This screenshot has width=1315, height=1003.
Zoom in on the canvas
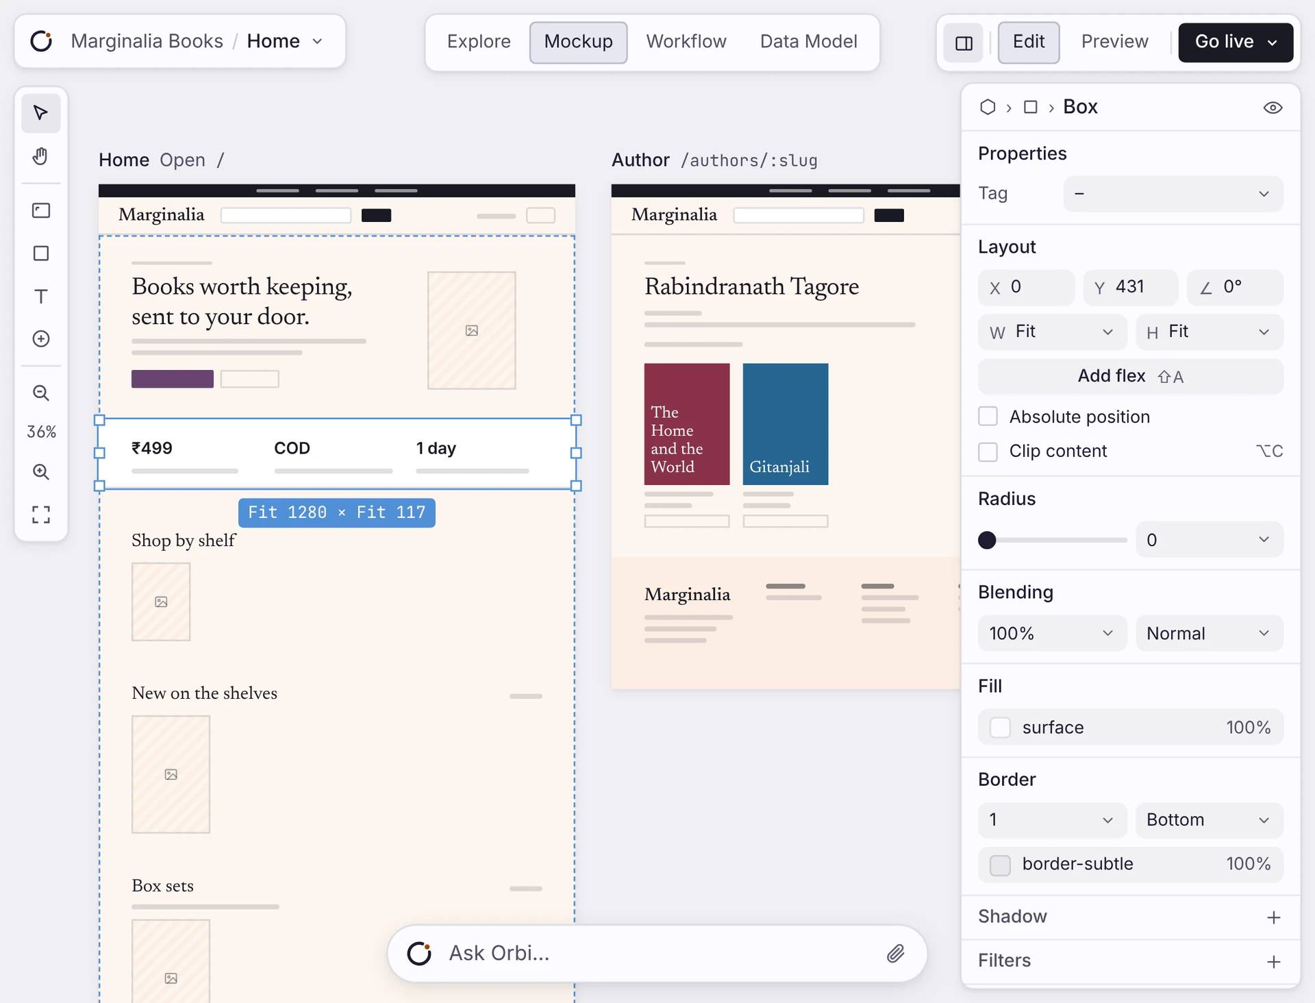[41, 472]
